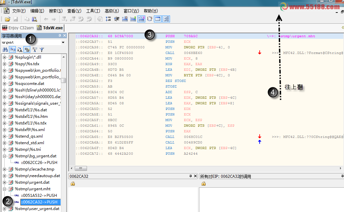Select the %stmp\needautoup.dat tree item
This screenshot has height=212, width=344.
coord(37,175)
